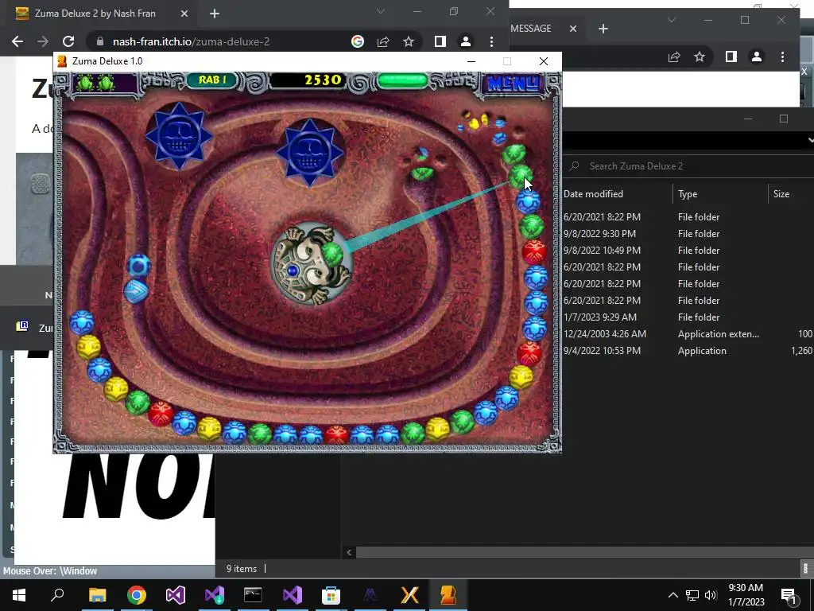Image resolution: width=814 pixels, height=611 pixels.
Task: Share the itch.io page from address bar
Action: (383, 41)
